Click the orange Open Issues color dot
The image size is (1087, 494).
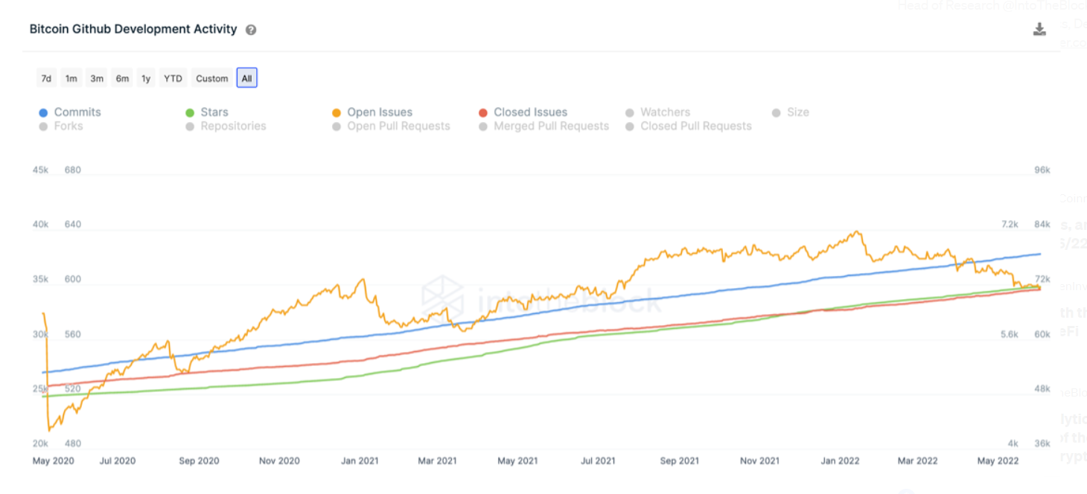pos(337,113)
